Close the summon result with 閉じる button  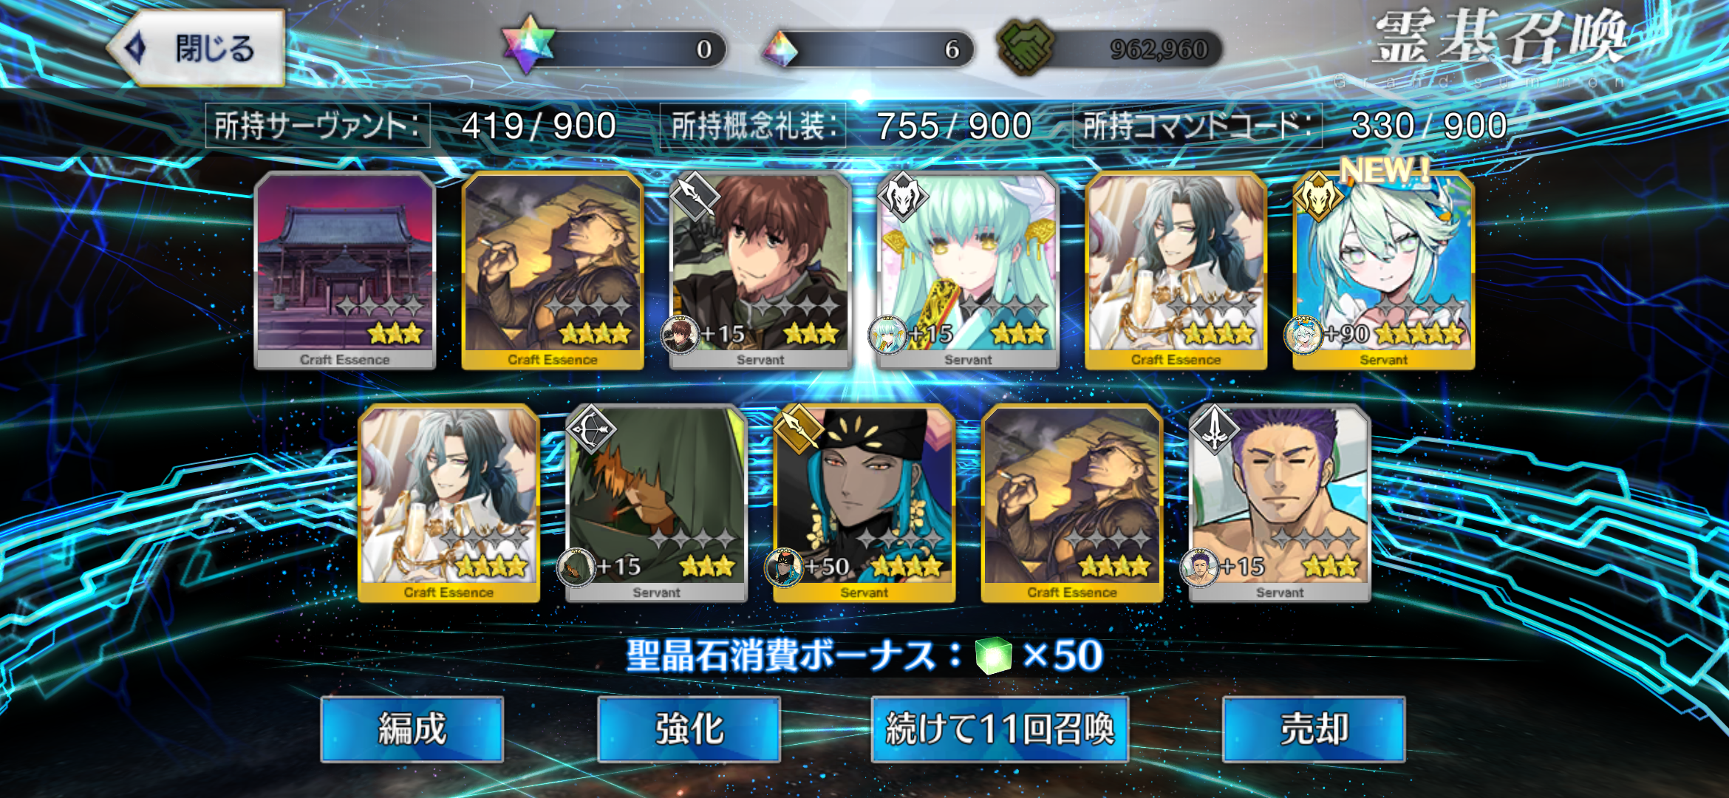click(x=197, y=48)
